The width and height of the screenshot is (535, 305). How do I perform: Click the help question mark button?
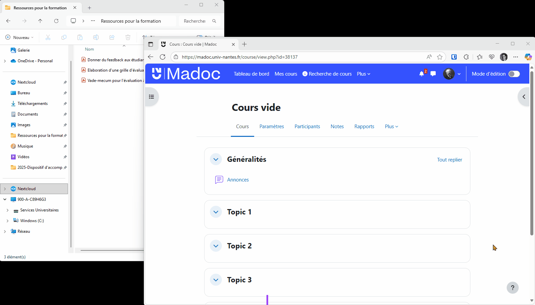point(512,288)
